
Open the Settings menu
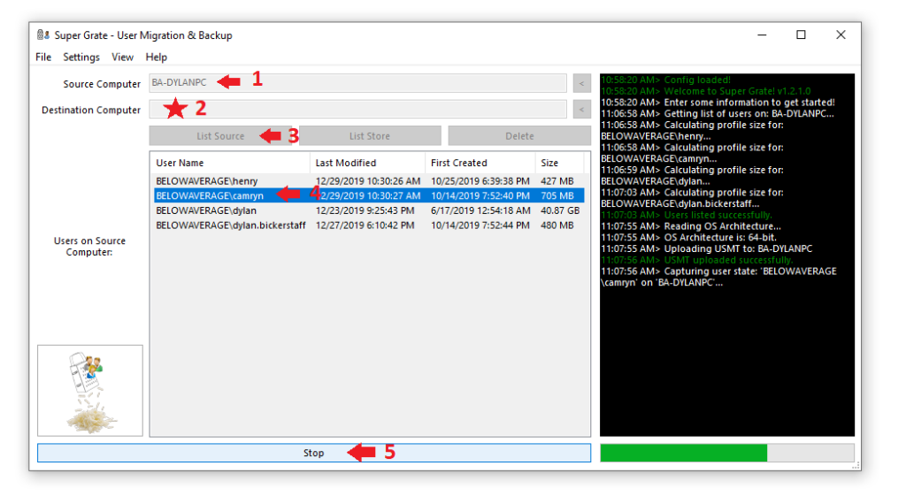point(81,57)
